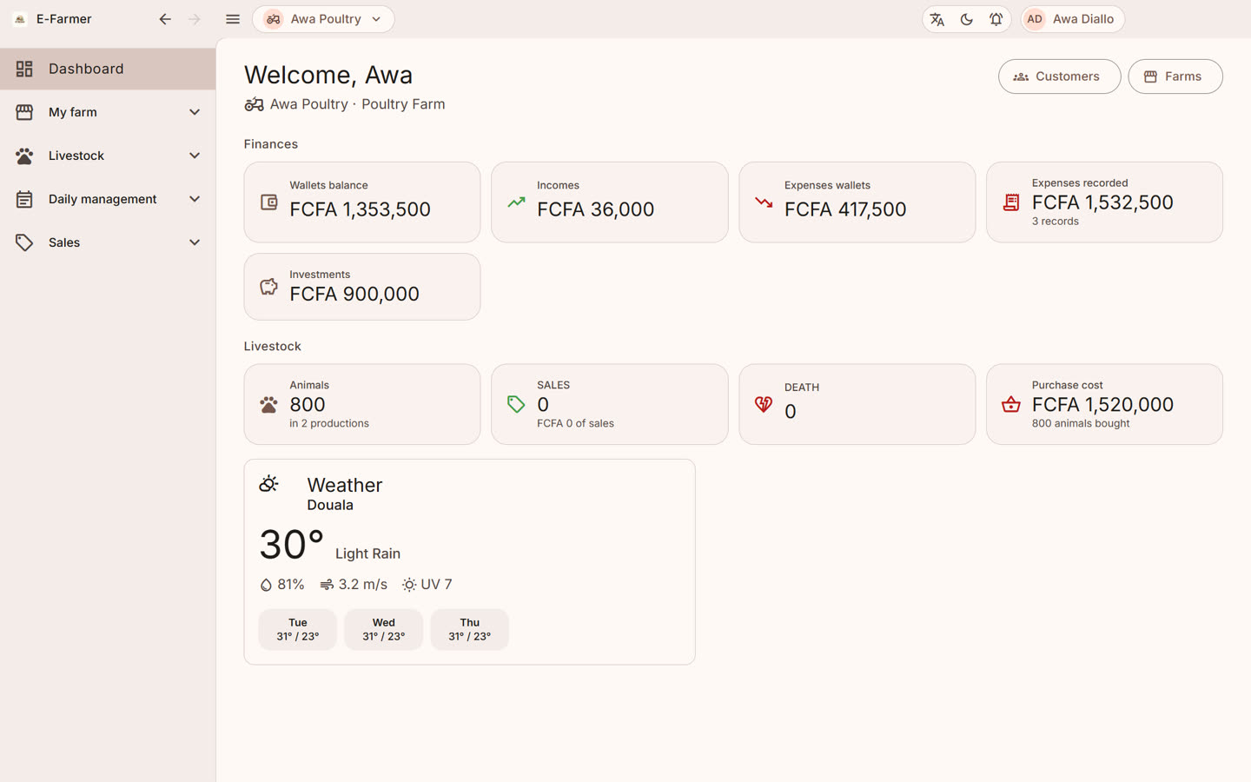Click the 800 animals bought text
Image resolution: width=1251 pixels, height=782 pixels.
(1080, 424)
